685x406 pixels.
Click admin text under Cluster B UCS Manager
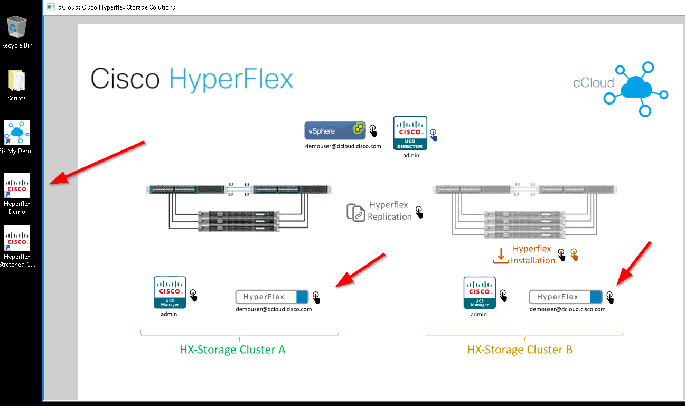point(478,314)
